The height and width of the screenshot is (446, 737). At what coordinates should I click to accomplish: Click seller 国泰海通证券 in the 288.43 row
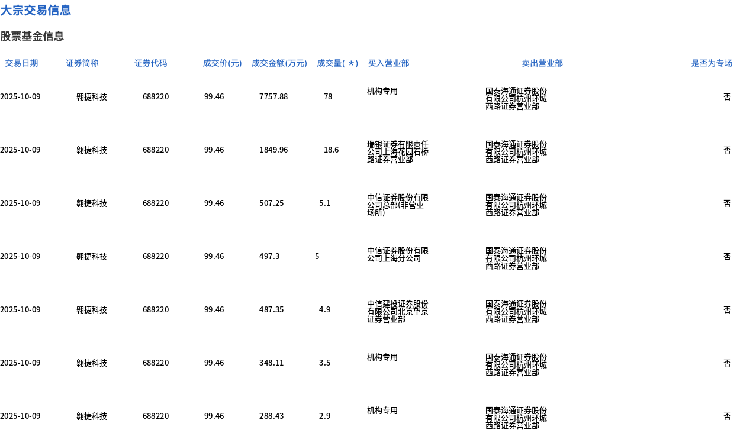click(x=516, y=418)
